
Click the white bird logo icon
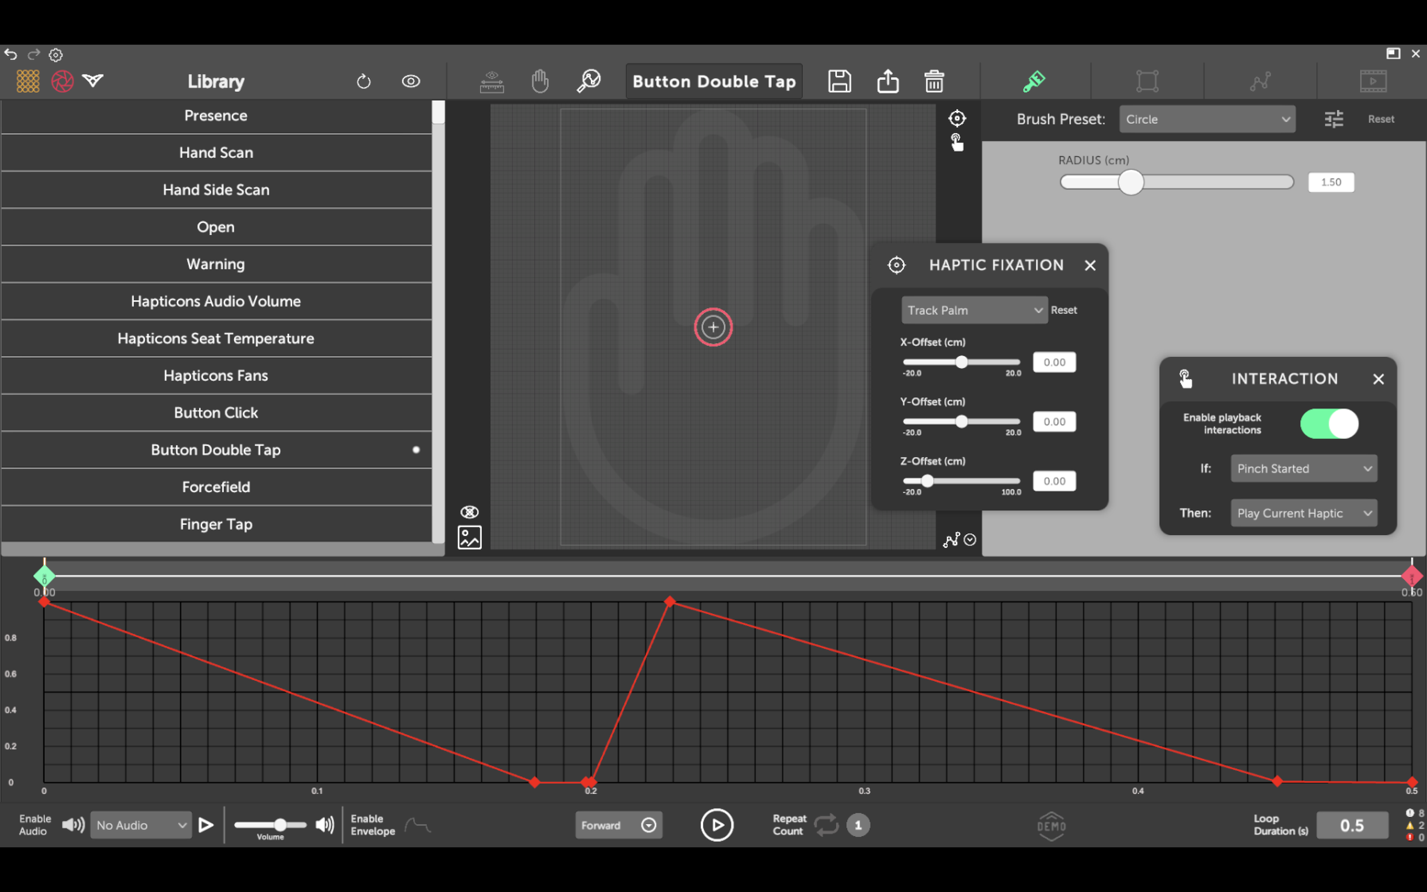(x=92, y=80)
